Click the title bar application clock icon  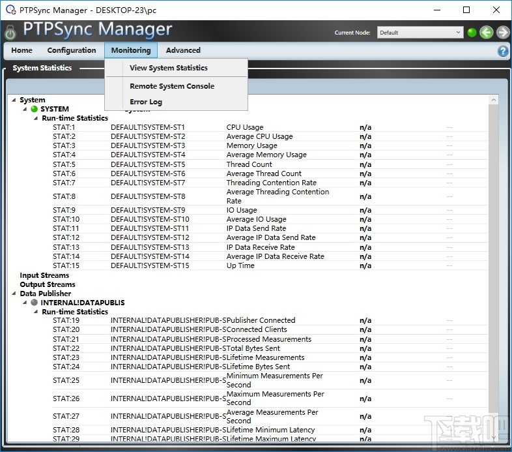click(x=11, y=10)
